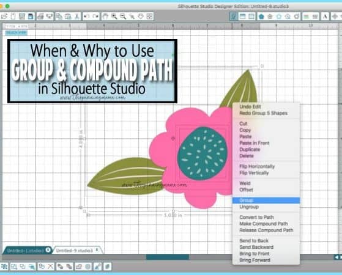The width and height of the screenshot is (342, 275).
Task: Select Release Compound Path
Action: click(266, 230)
